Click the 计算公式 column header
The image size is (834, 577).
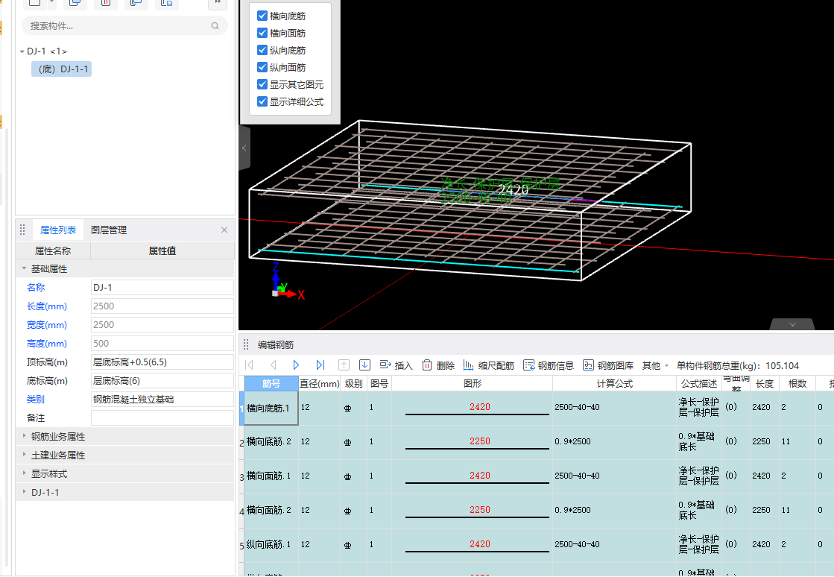coord(614,383)
